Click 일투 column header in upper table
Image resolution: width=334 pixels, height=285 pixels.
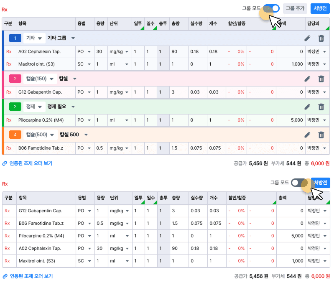pos(138,24)
